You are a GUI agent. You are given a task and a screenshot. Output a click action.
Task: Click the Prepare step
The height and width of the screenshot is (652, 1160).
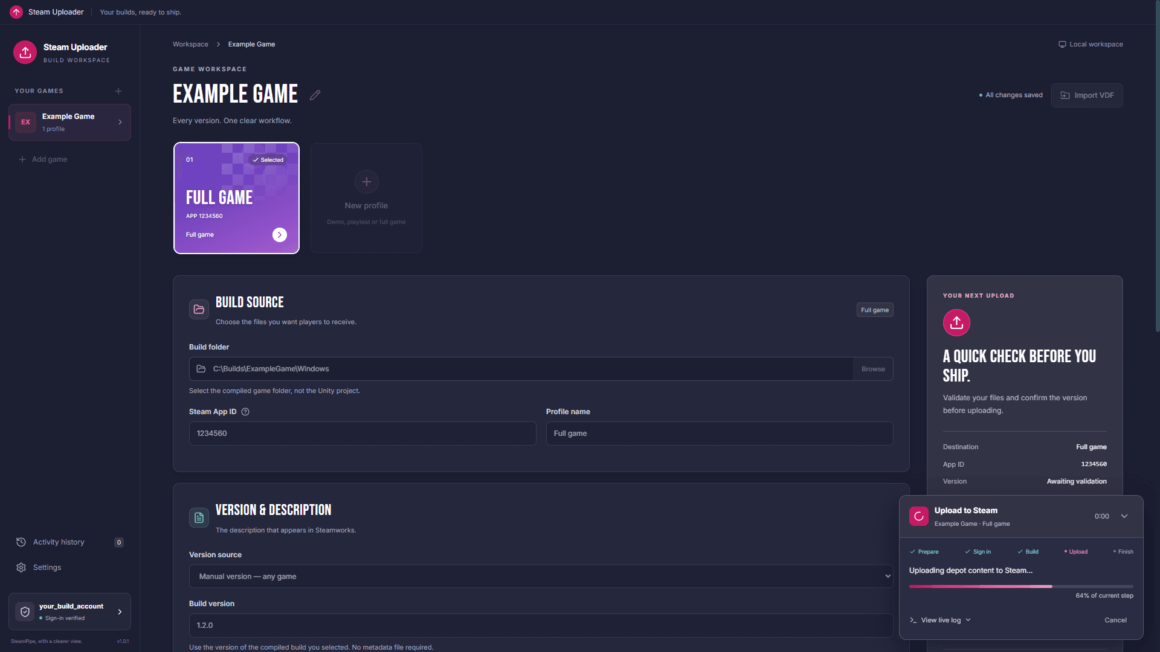click(x=924, y=552)
